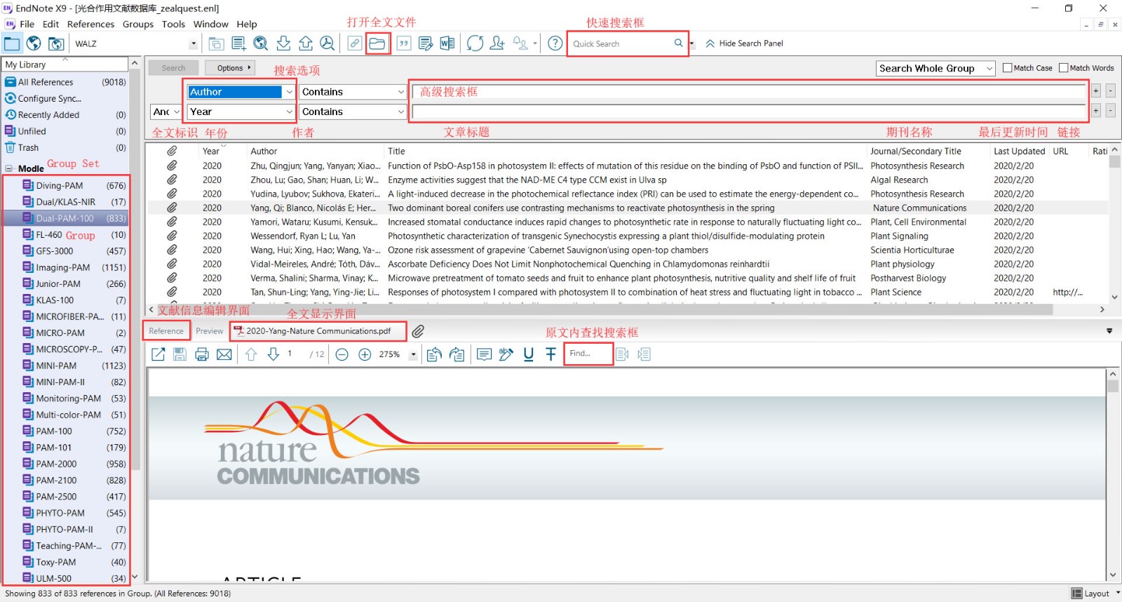Expand the WALZ output style dropdown
This screenshot has height=602, width=1122.
(x=194, y=44)
